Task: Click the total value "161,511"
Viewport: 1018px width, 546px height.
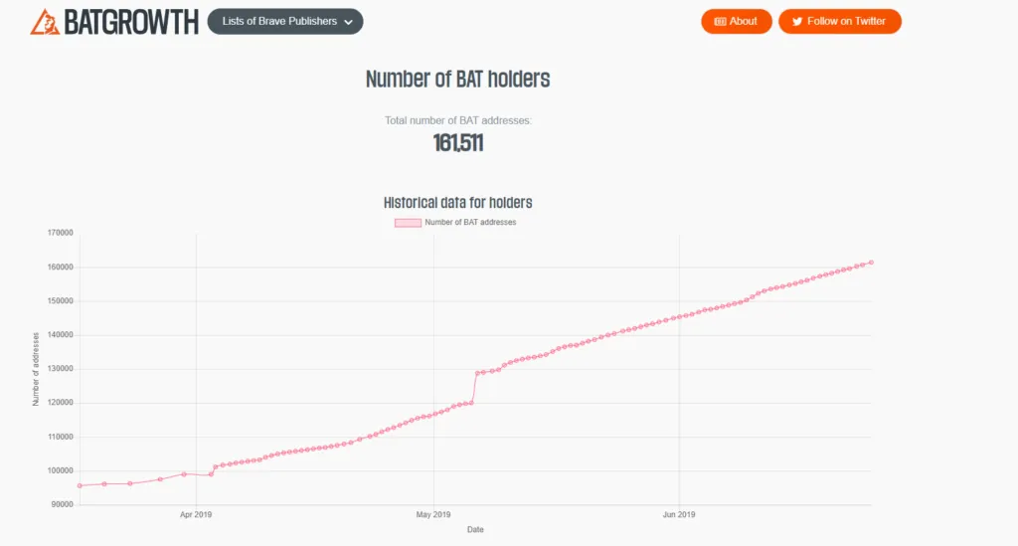Action: pos(458,143)
